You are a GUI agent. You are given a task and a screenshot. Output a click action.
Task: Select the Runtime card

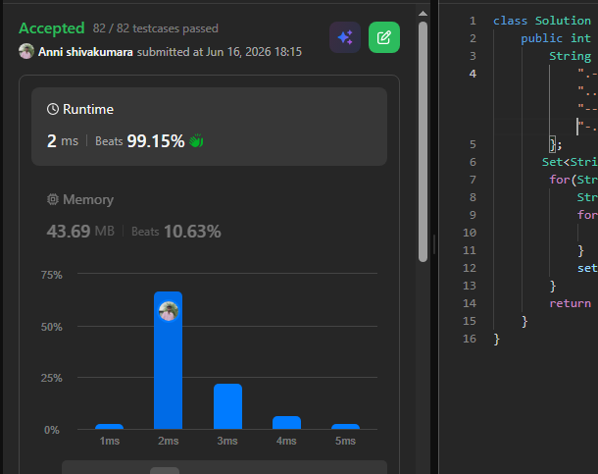click(209, 127)
